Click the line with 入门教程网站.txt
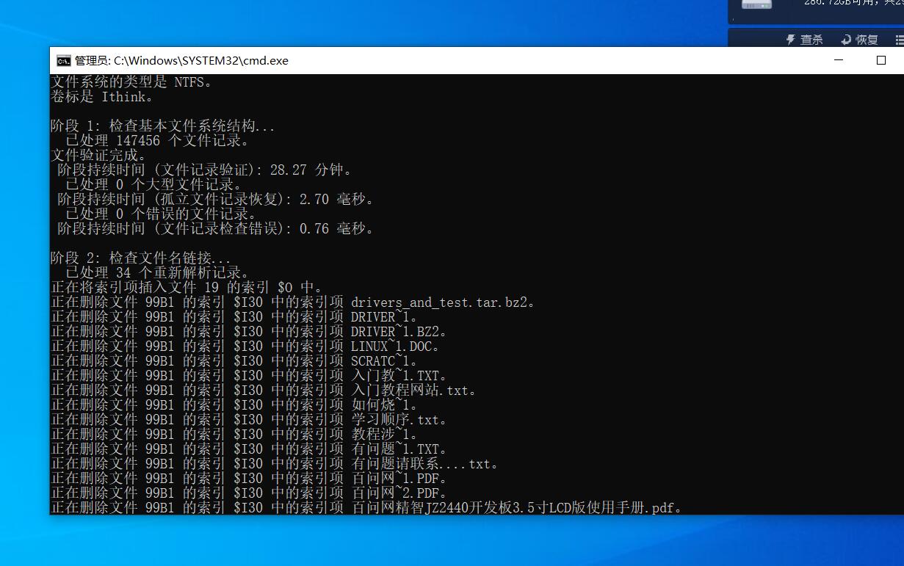Screen dimensions: 904x566 coord(264,390)
